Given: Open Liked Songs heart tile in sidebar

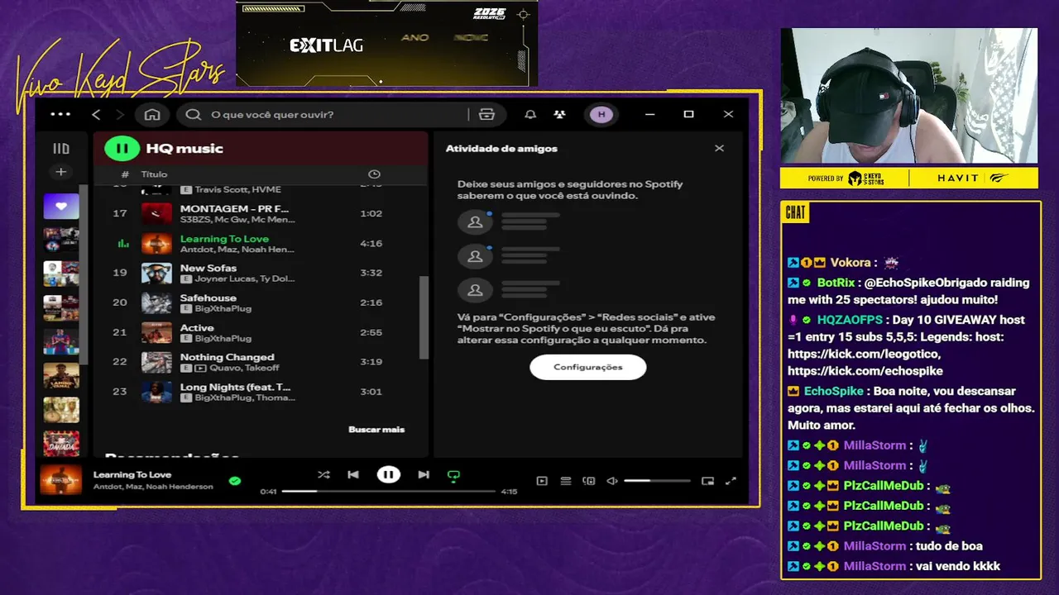Looking at the screenshot, I should [61, 207].
